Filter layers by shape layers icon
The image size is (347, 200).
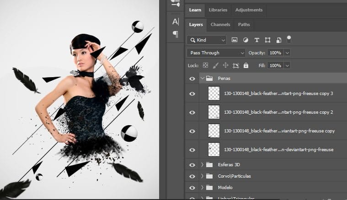point(267,40)
